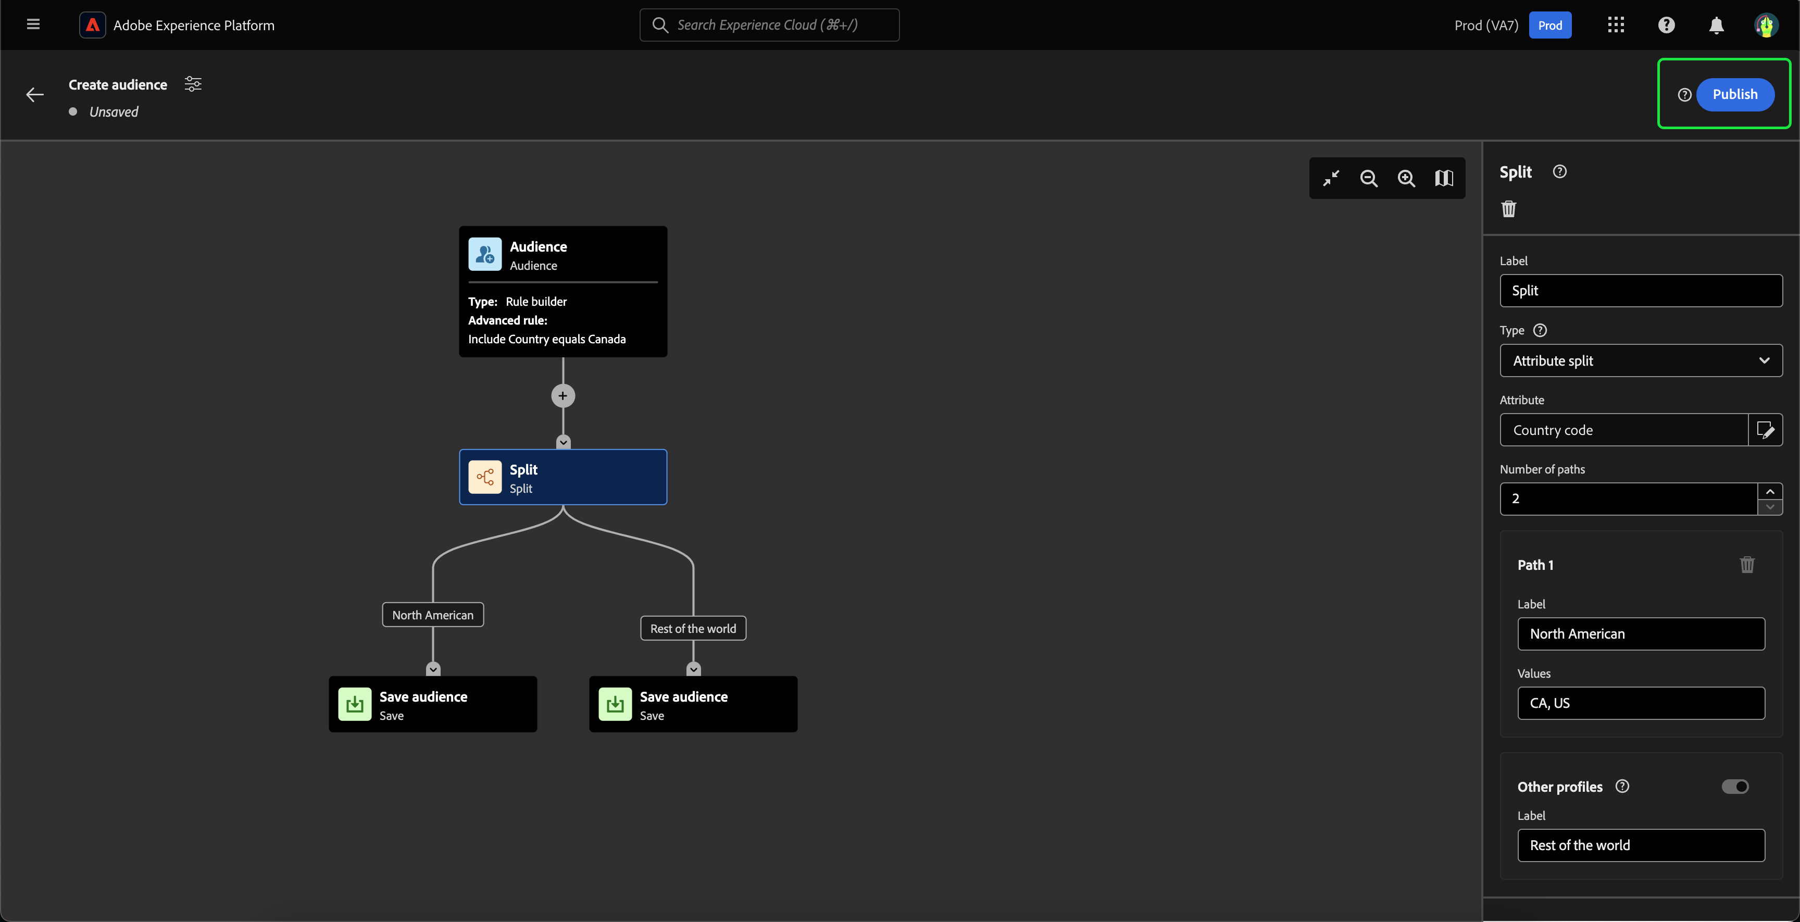Viewport: 1800px width, 922px height.
Task: Open the Attribute split type dropdown
Action: point(1640,360)
